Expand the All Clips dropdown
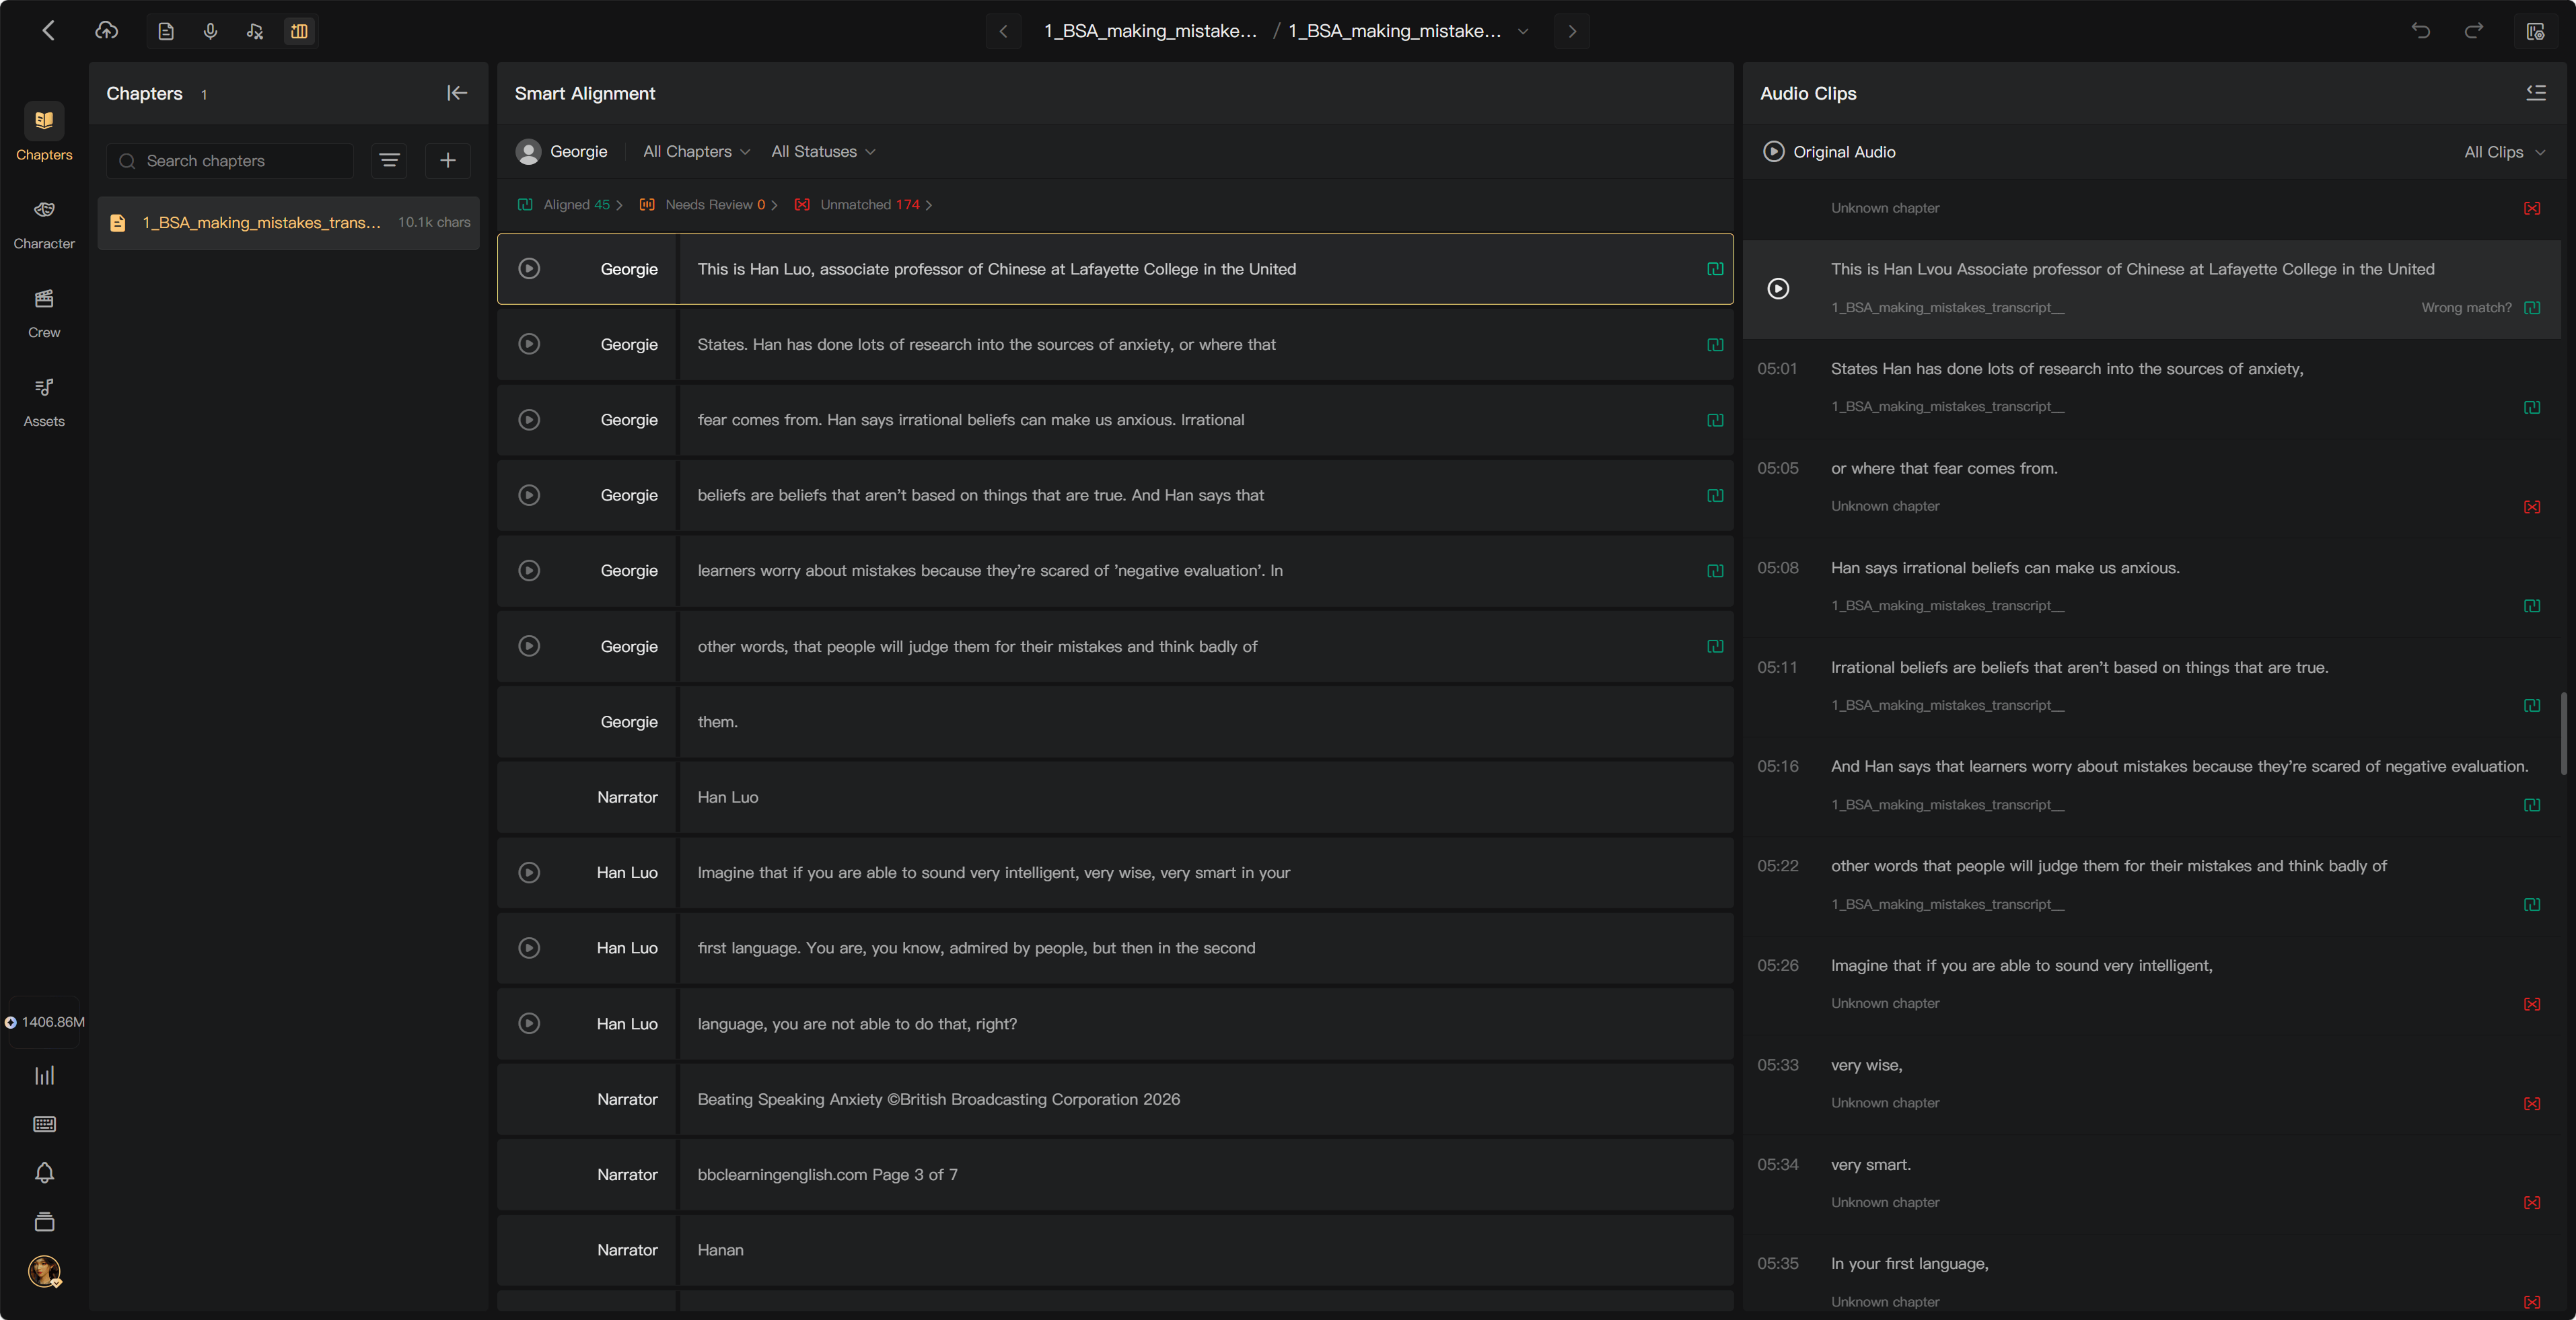 coord(2504,152)
